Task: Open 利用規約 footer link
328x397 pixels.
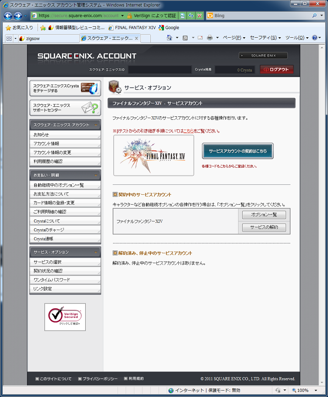Action: [x=134, y=378]
